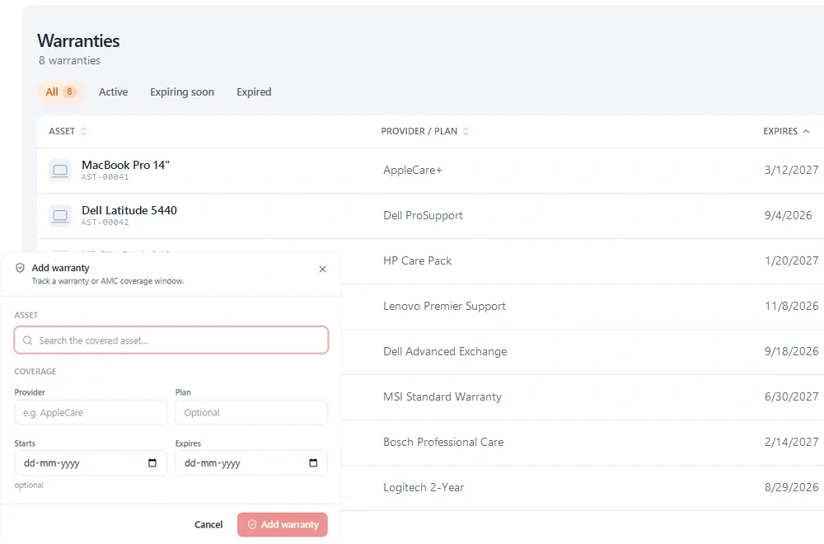
Task: Sort by the Asset column
Action: tap(68, 131)
